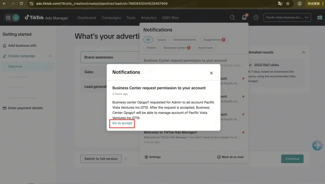The width and height of the screenshot is (325, 184).
Task: Click the 完成更新 update button
Action: (x=314, y=4)
